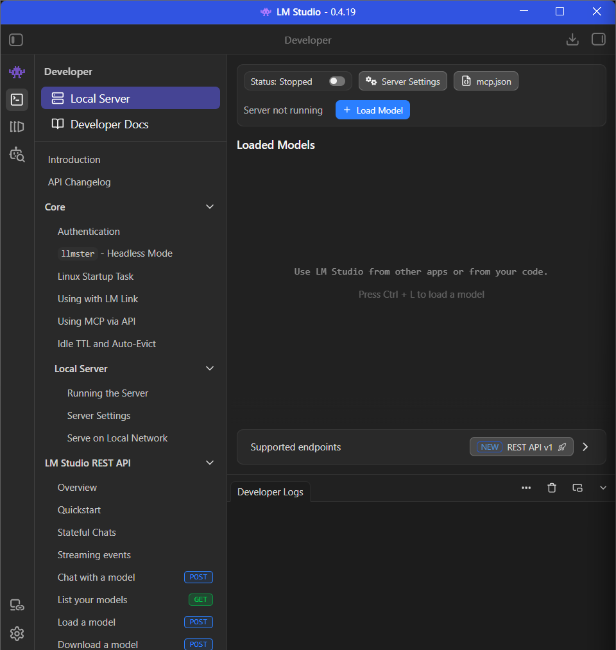The image size is (616, 650).
Task: Click the Server not running status text
Action: [283, 110]
